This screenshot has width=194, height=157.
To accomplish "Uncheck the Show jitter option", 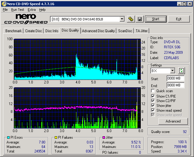I will coord(153,106).
